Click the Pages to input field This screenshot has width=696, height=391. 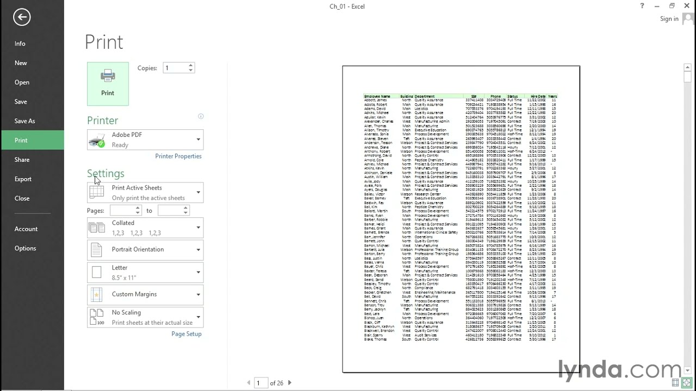pyautogui.click(x=170, y=210)
